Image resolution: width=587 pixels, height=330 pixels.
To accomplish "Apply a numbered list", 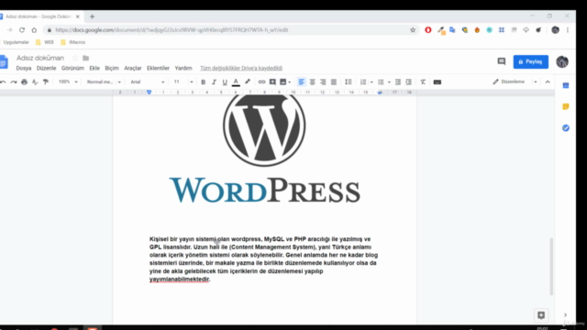I will click(x=363, y=82).
